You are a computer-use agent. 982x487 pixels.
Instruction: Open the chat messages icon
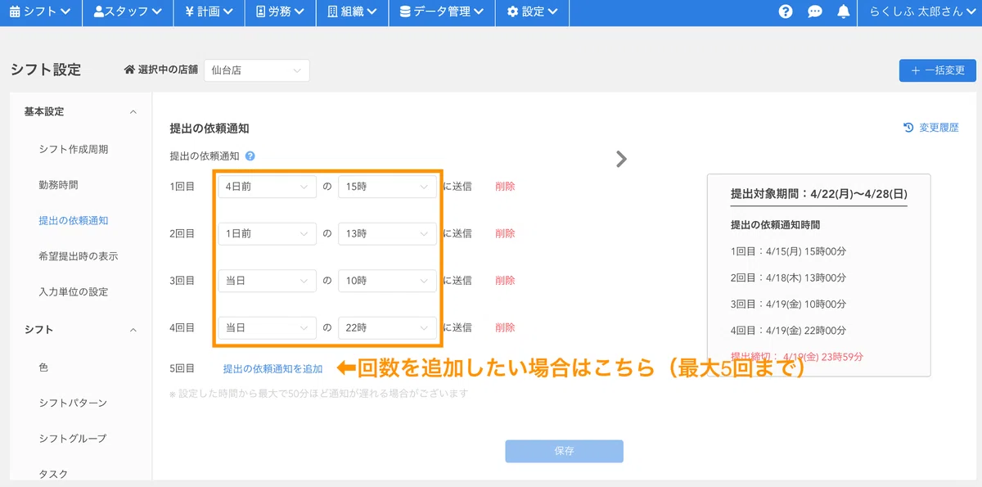coord(816,12)
